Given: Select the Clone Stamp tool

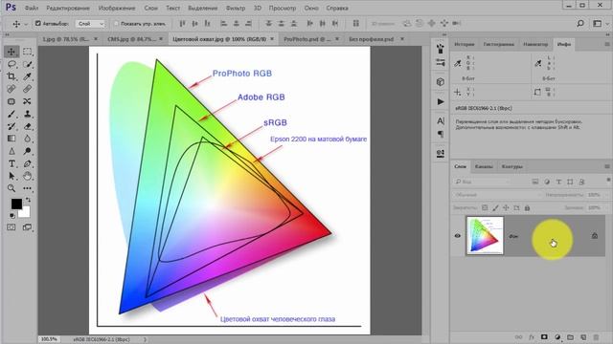Looking at the screenshot, I should [27, 114].
